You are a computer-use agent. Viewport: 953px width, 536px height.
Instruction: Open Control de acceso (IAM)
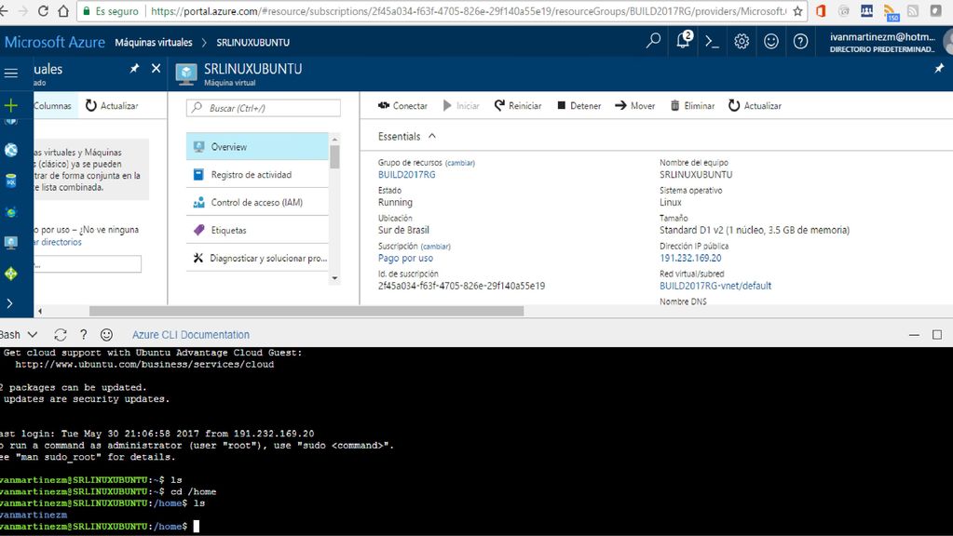coord(257,203)
